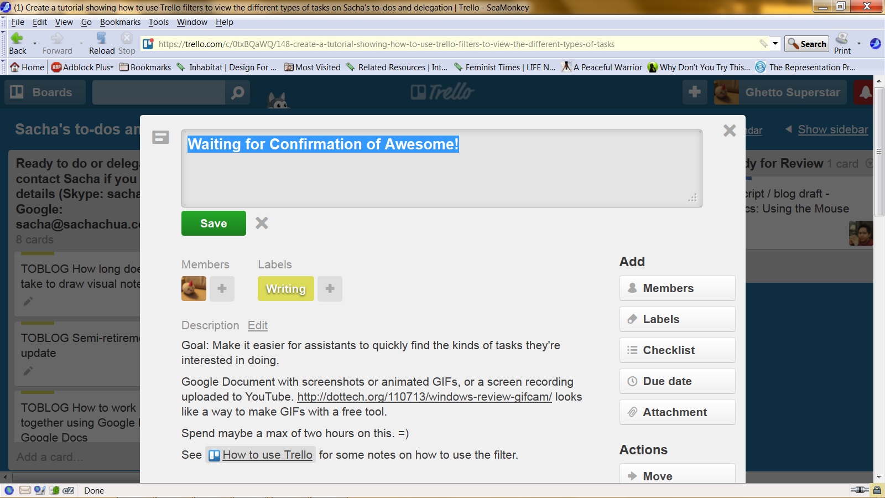Open the Home bookmark

point(27,67)
